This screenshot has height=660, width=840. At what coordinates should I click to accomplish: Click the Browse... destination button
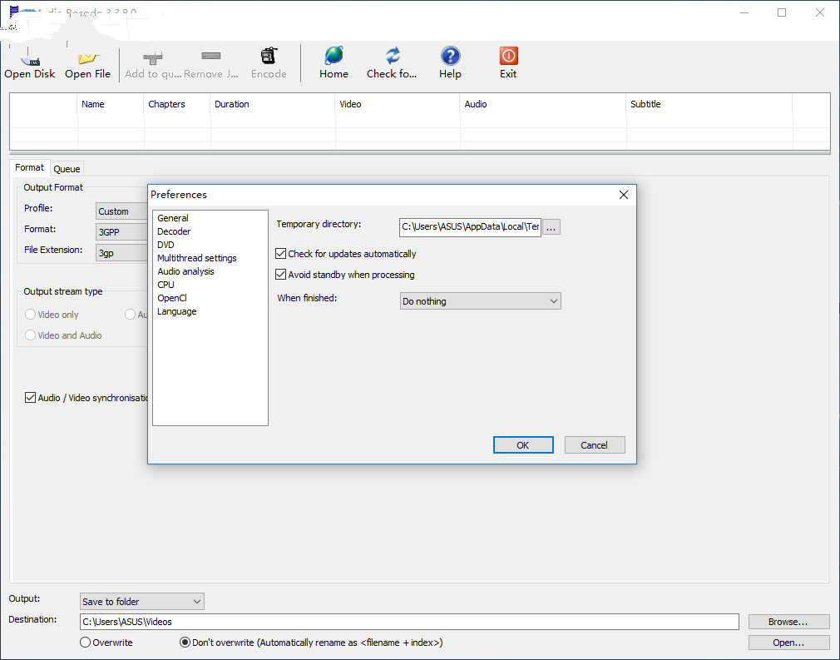click(x=788, y=622)
